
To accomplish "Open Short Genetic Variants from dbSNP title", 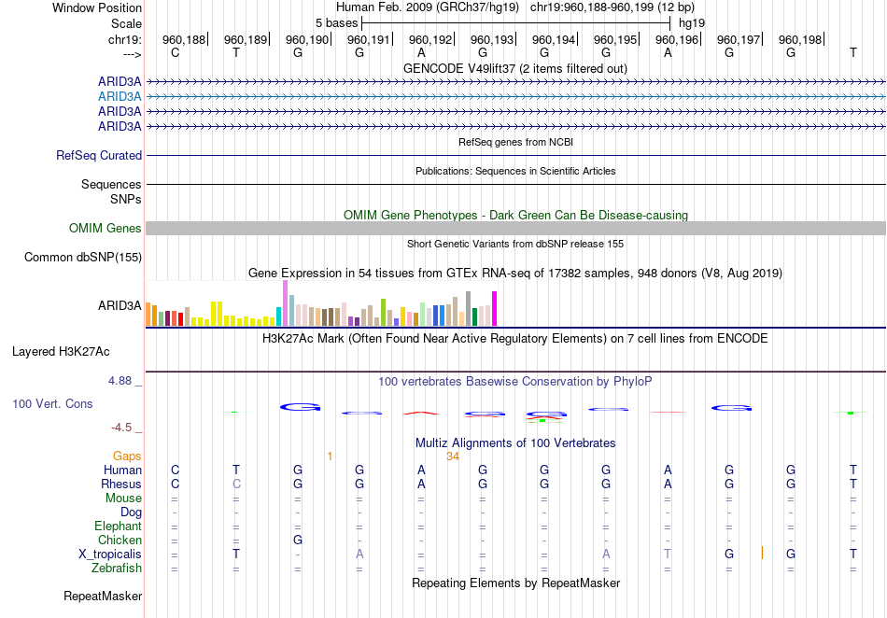I will (515, 244).
